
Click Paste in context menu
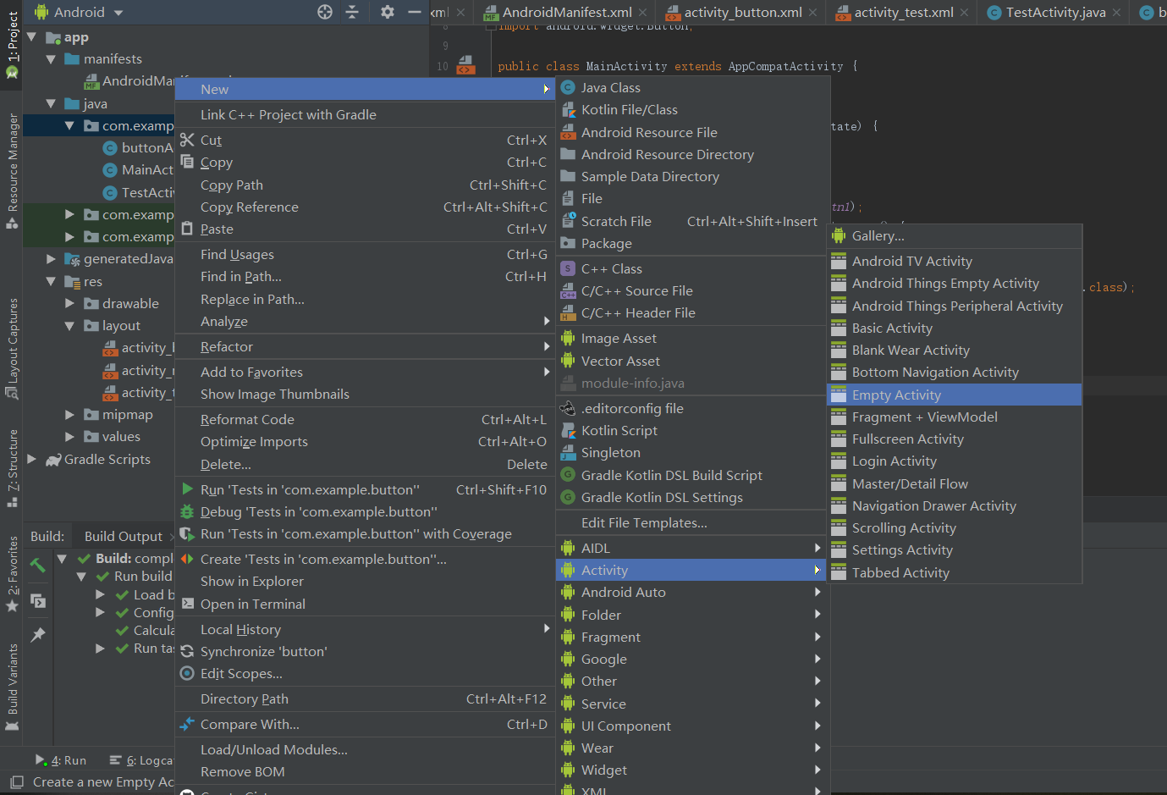click(x=365, y=229)
